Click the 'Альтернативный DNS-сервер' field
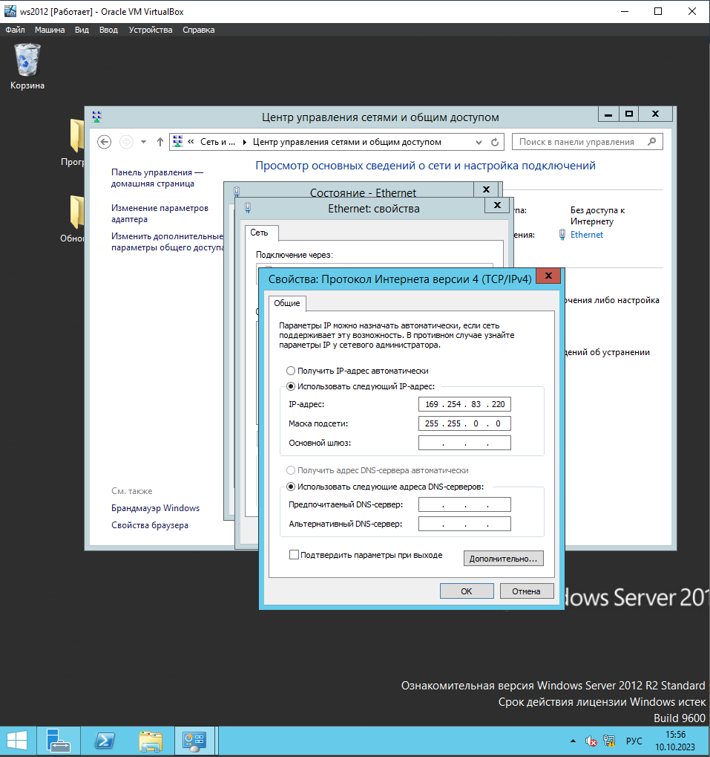 [x=464, y=524]
